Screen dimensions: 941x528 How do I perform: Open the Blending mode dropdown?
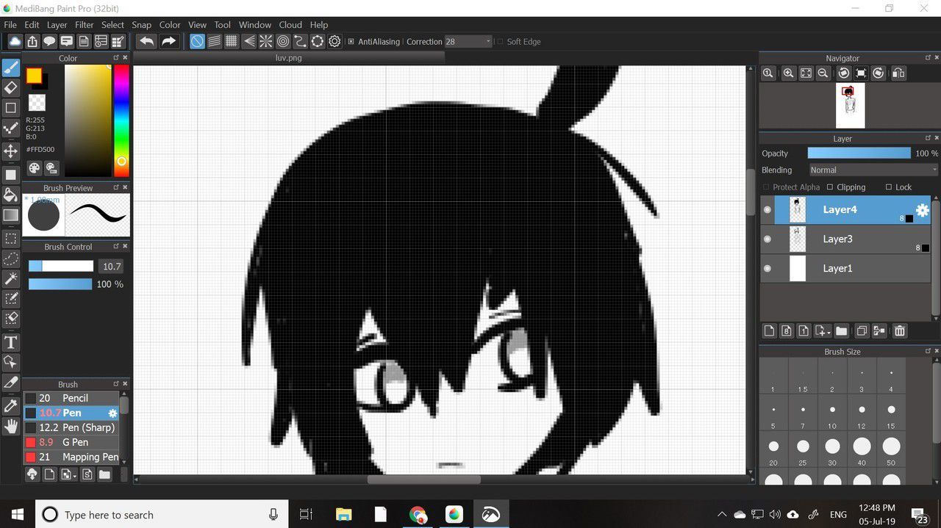point(873,170)
